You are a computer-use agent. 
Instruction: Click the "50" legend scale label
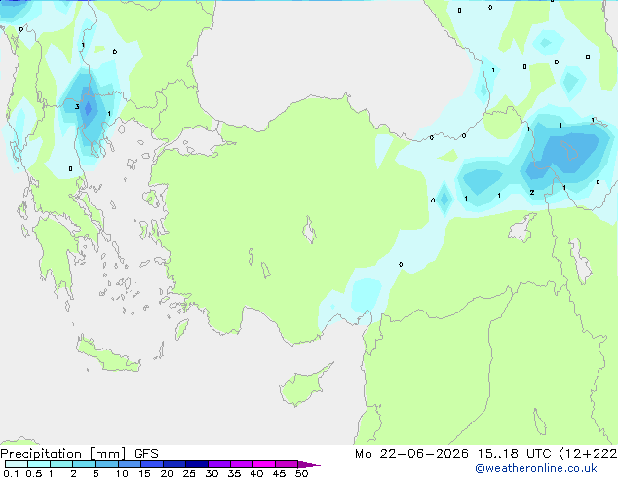(301, 473)
